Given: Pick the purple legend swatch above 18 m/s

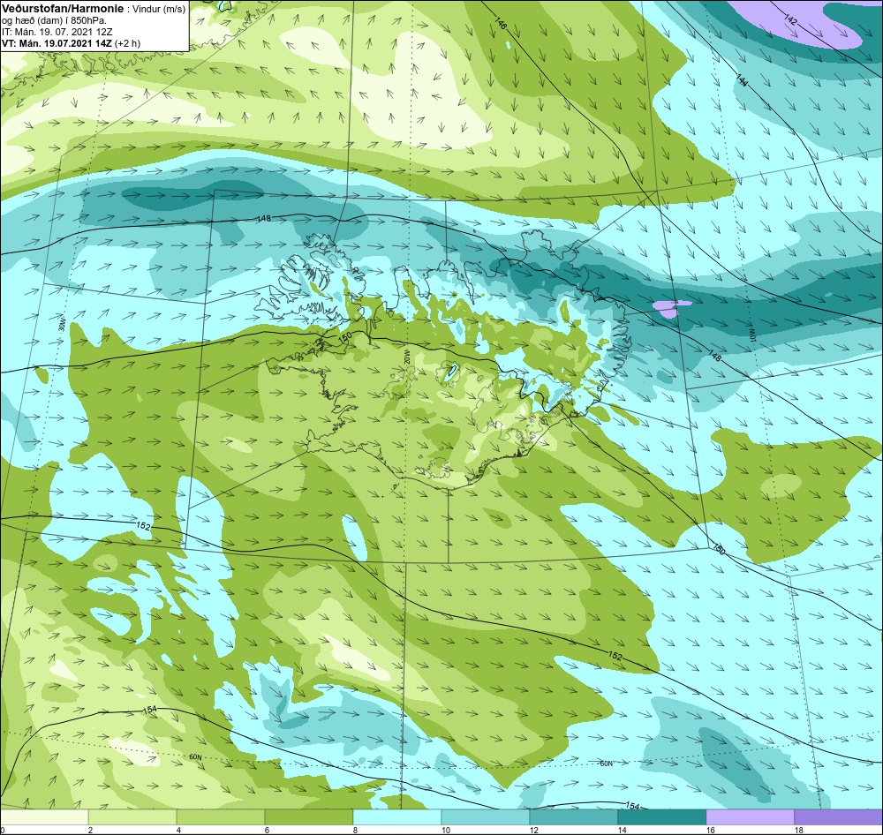Looking at the screenshot, I should (x=839, y=817).
